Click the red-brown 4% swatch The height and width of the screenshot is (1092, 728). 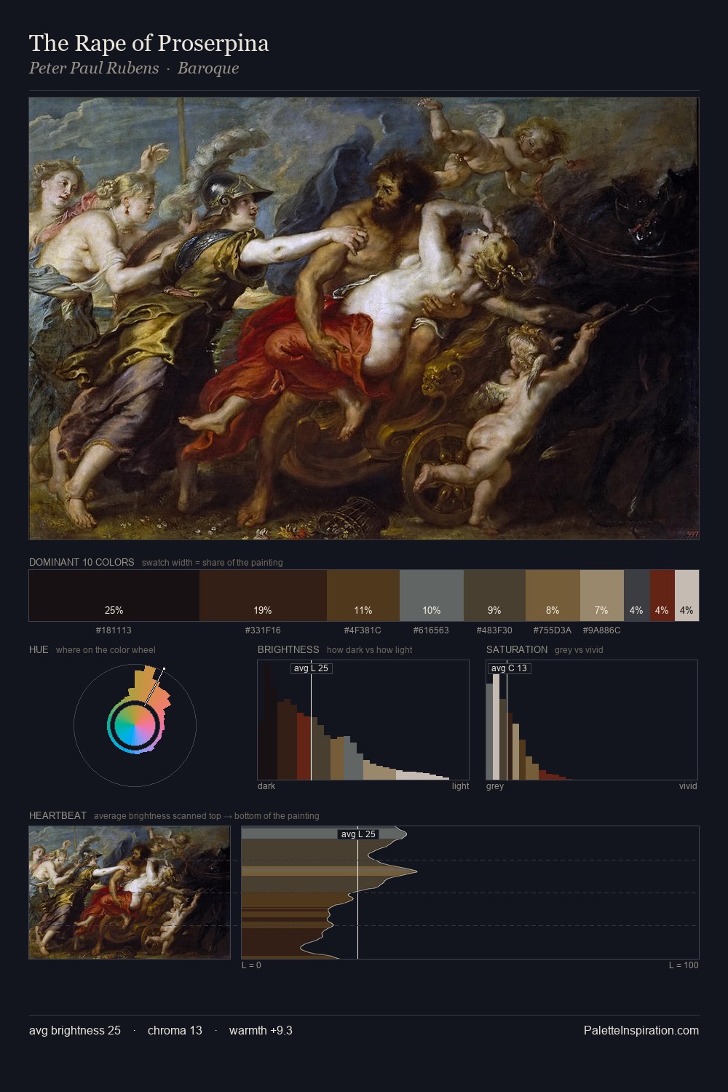tap(662, 596)
